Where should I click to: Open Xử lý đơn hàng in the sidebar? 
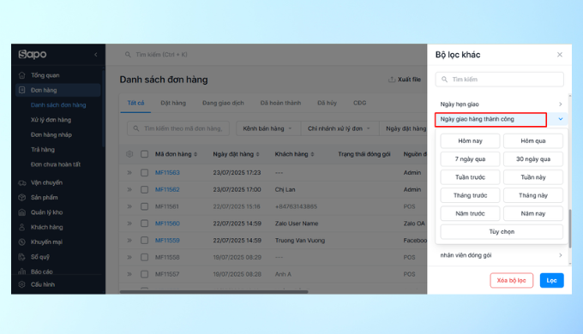pos(51,120)
